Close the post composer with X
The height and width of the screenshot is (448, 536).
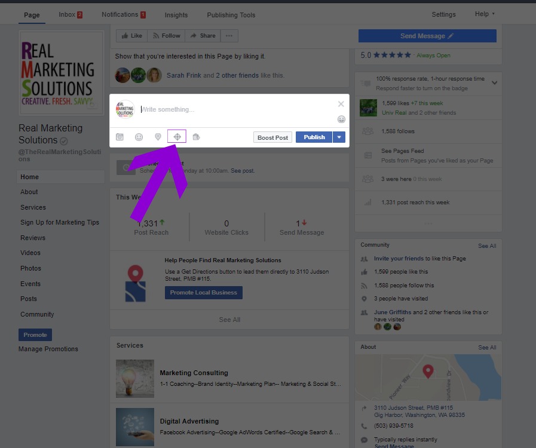coord(341,104)
